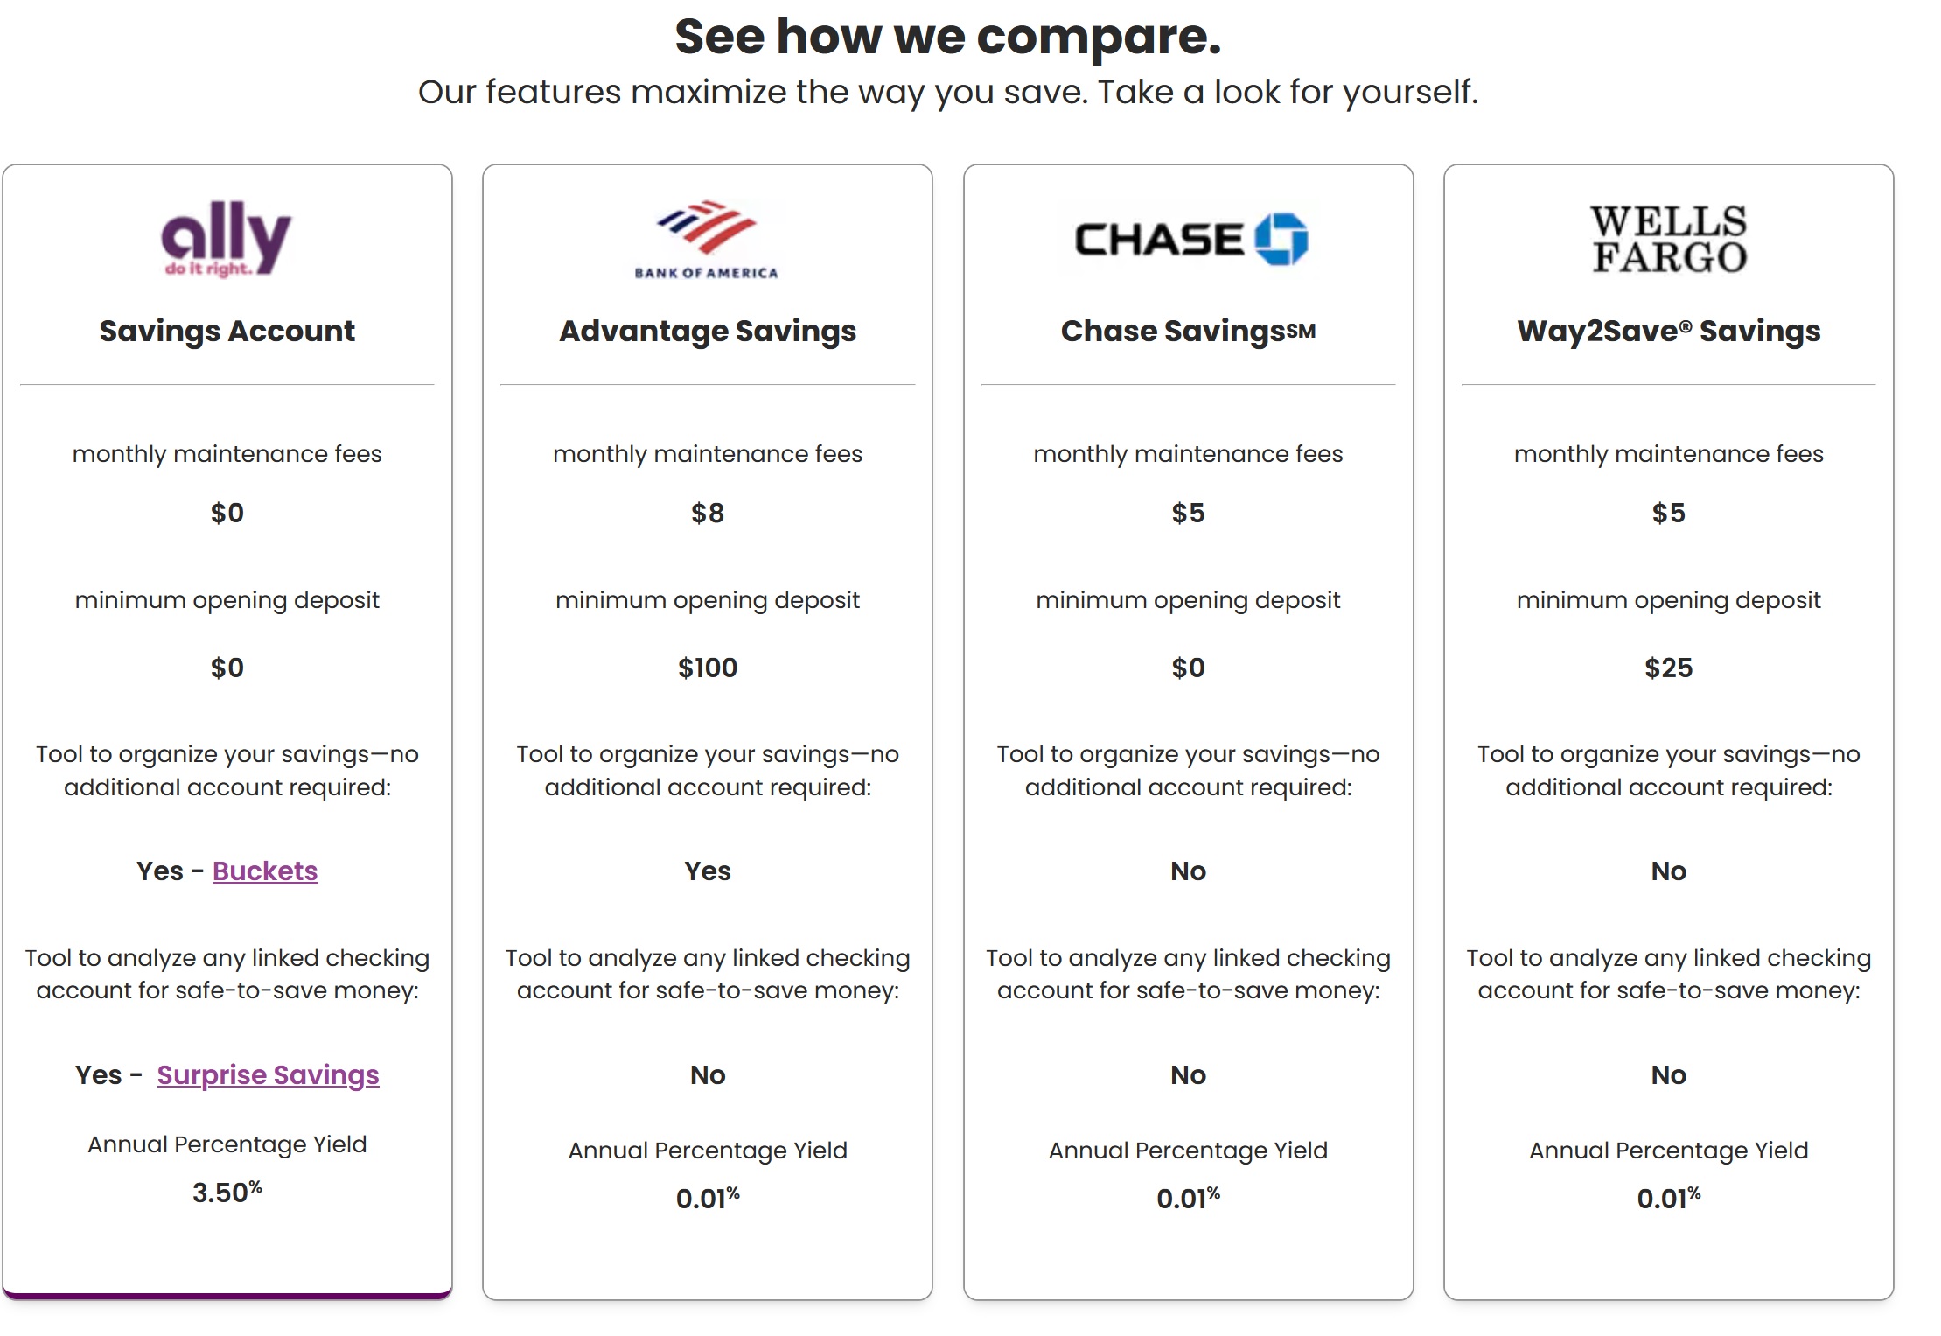The width and height of the screenshot is (1941, 1336).
Task: Click the Wells Fargo logo
Action: [1669, 240]
